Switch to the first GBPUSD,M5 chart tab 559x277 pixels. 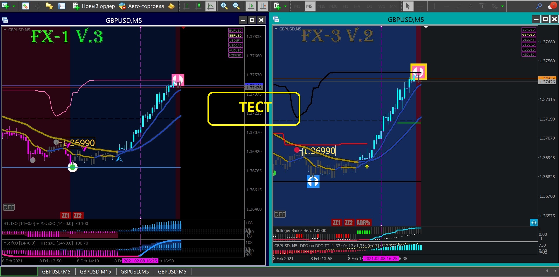tap(56, 271)
